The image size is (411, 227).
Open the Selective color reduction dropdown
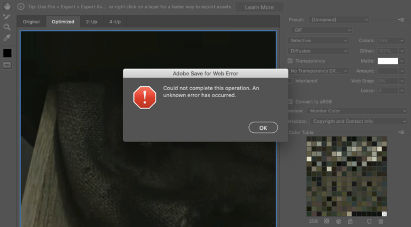point(318,40)
